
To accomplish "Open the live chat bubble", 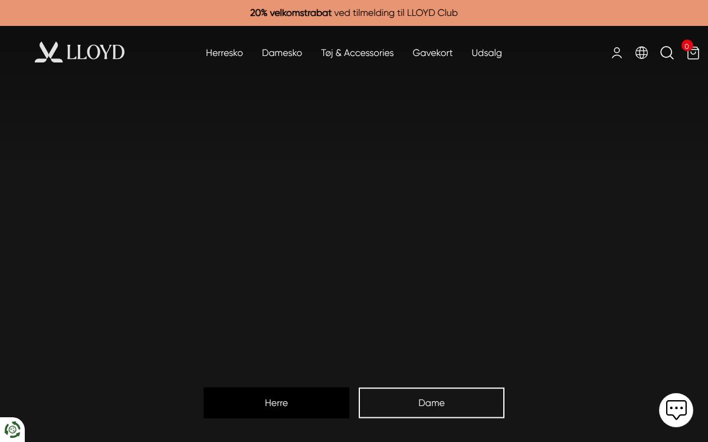I will tap(676, 410).
